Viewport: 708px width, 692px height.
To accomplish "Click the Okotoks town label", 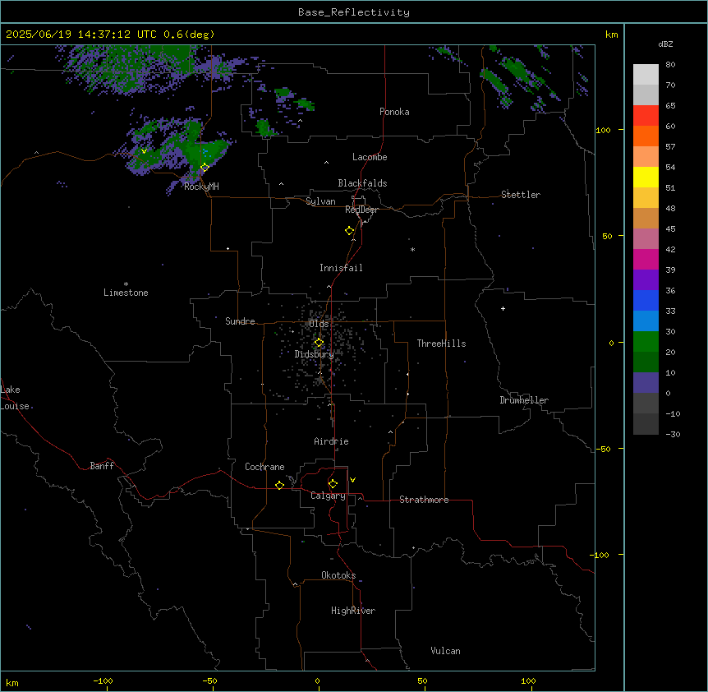I will [338, 575].
